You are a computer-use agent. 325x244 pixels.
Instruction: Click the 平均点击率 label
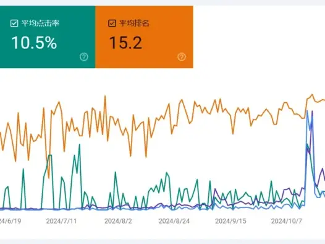click(x=40, y=23)
